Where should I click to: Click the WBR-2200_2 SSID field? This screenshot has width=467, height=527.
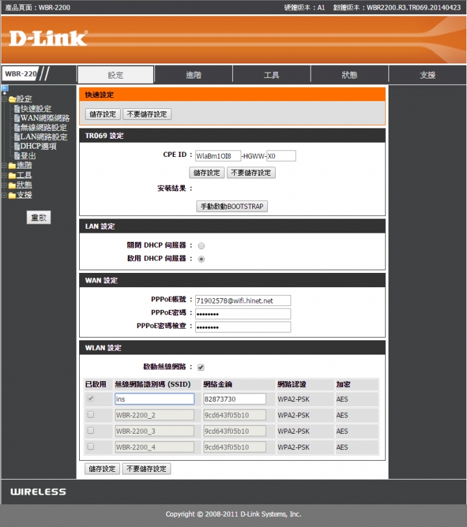154,415
